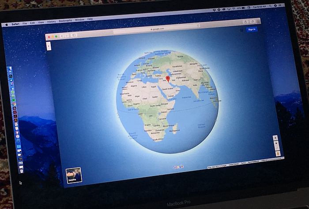Reload the page from the address bar

[198, 26]
